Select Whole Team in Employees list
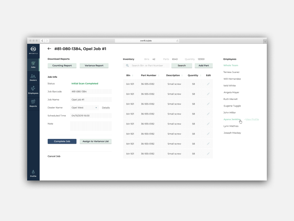 231,66
